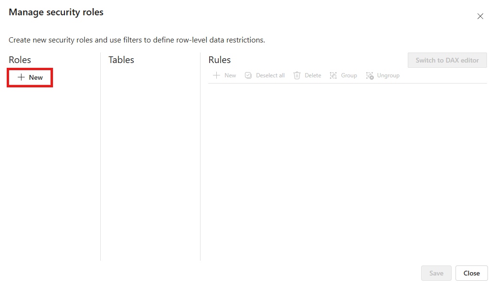Select the Tables heading text
The height and width of the screenshot is (286, 498).
point(121,60)
